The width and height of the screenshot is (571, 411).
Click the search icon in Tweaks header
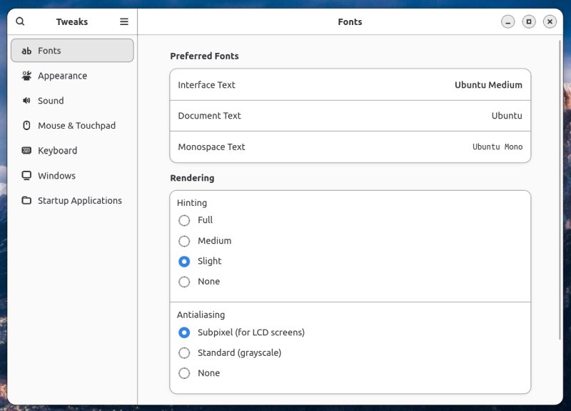tap(20, 21)
